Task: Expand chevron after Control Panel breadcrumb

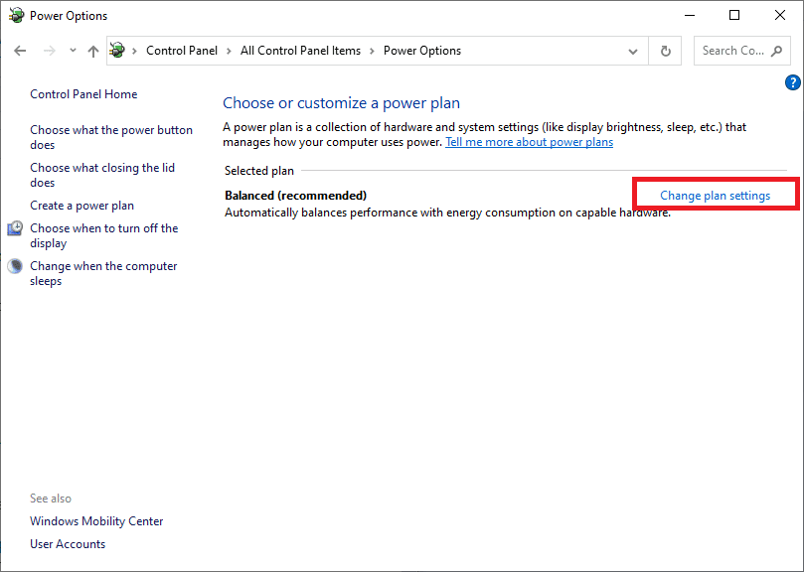Action: (x=229, y=51)
